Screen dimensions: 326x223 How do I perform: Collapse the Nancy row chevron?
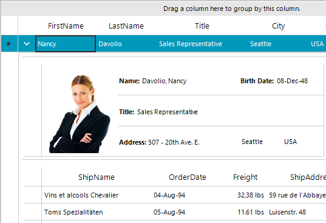27,44
